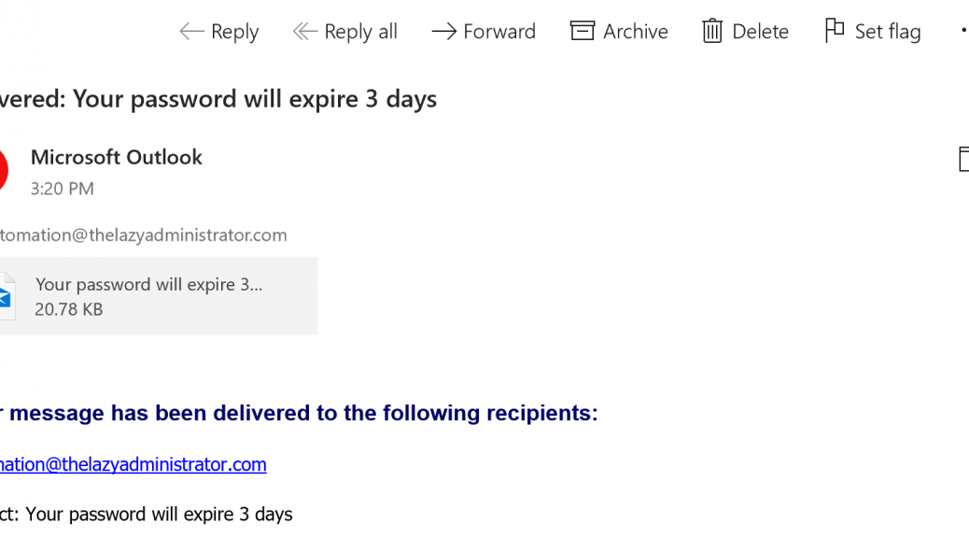Click the Forward arrow icon
The image size is (969, 538).
tap(443, 31)
